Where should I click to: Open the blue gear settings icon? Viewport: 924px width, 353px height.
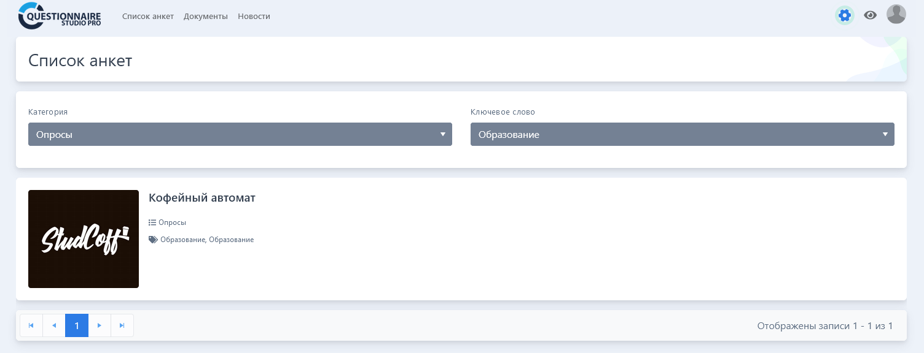coord(845,15)
